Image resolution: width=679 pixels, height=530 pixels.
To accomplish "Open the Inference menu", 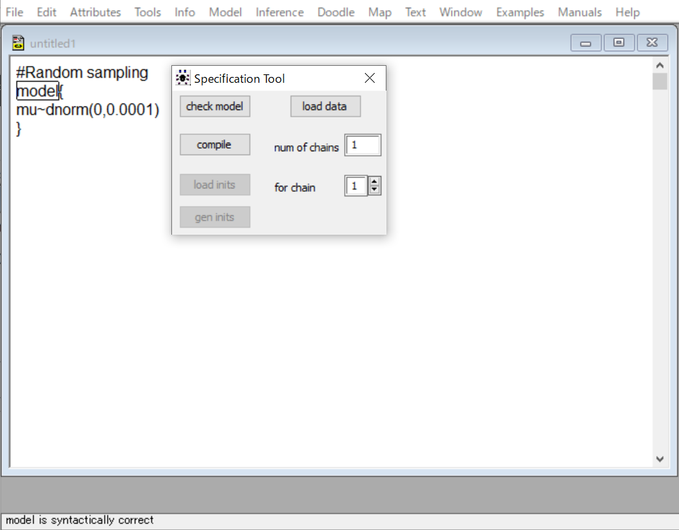I will (280, 12).
